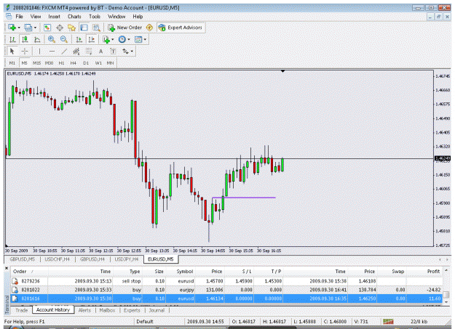The height and width of the screenshot is (329, 455).
Task: Expand the Profiles dropdown arrow
Action: pos(35,28)
